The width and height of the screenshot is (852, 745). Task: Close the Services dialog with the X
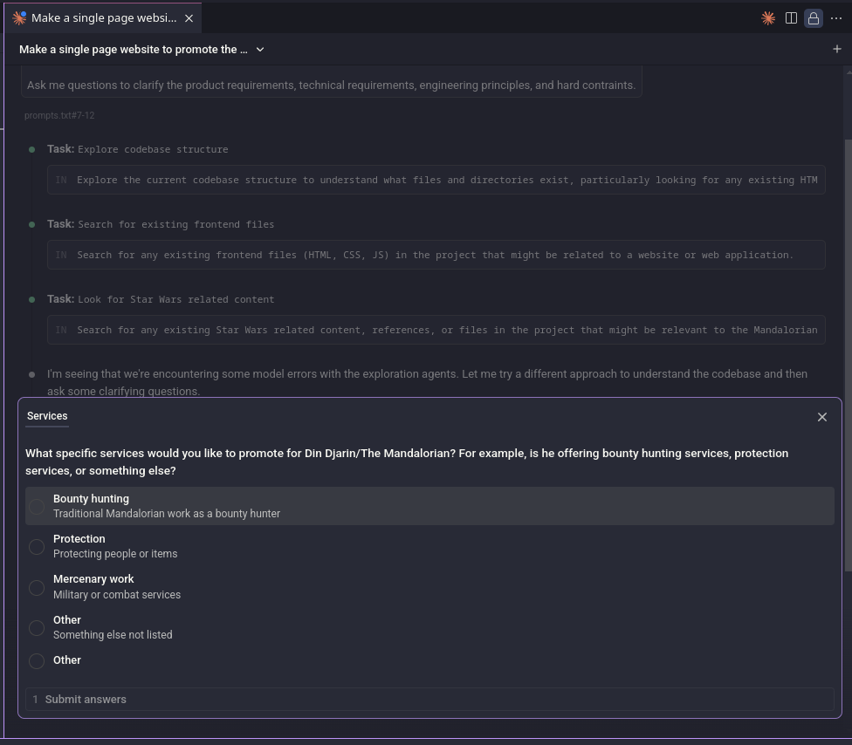(821, 417)
